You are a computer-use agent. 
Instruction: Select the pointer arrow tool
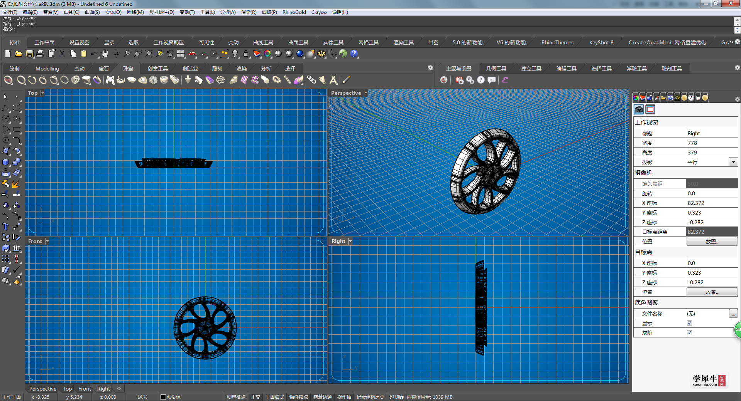6,97
